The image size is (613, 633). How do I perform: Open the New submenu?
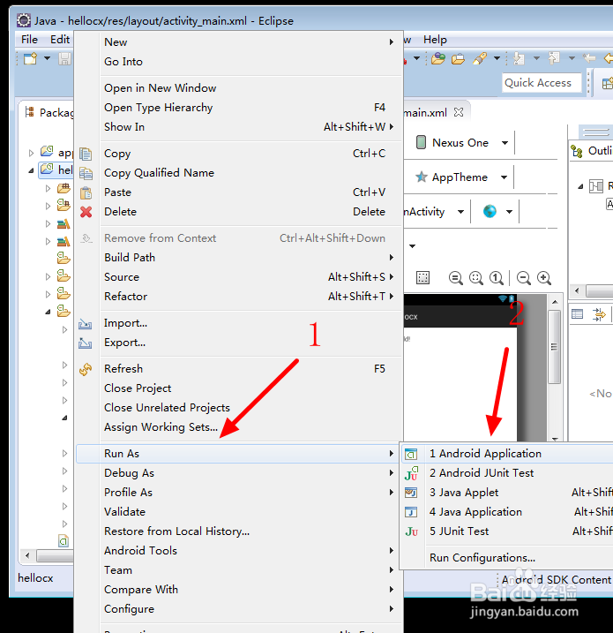[240, 42]
